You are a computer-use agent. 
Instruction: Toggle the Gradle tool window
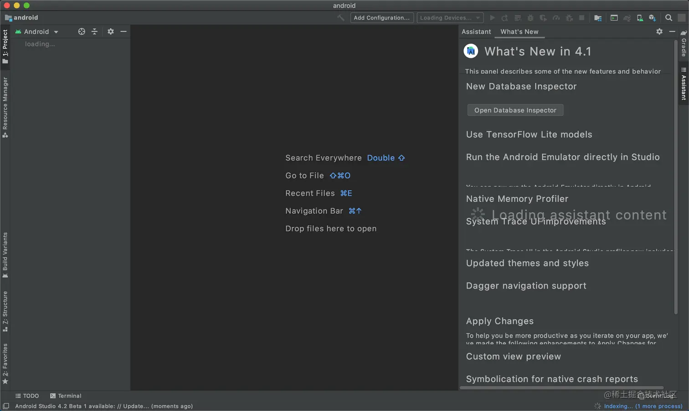(x=684, y=44)
